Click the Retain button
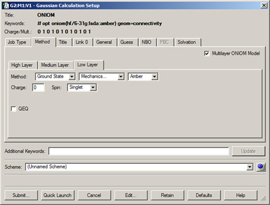Screen dimensions: 270x205 click(167, 195)
